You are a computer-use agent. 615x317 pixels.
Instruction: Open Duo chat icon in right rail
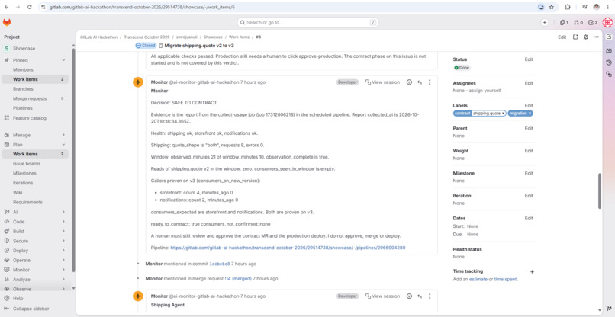609,51
